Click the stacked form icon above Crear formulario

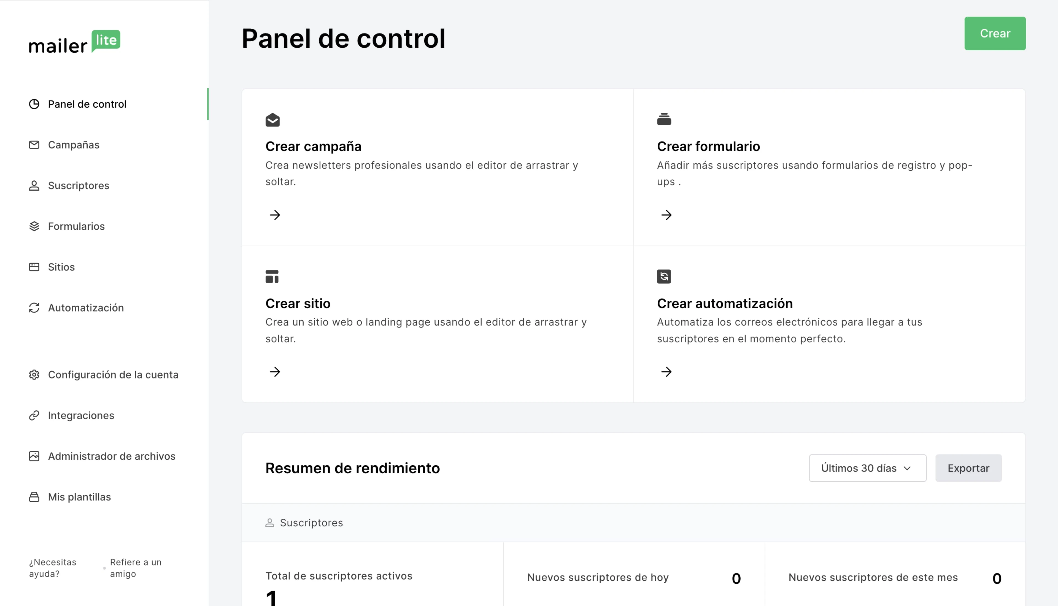pyautogui.click(x=664, y=119)
